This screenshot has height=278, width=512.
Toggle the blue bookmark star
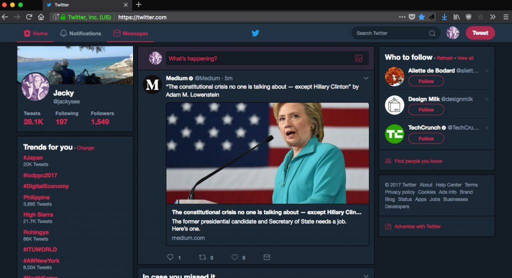coord(421,17)
